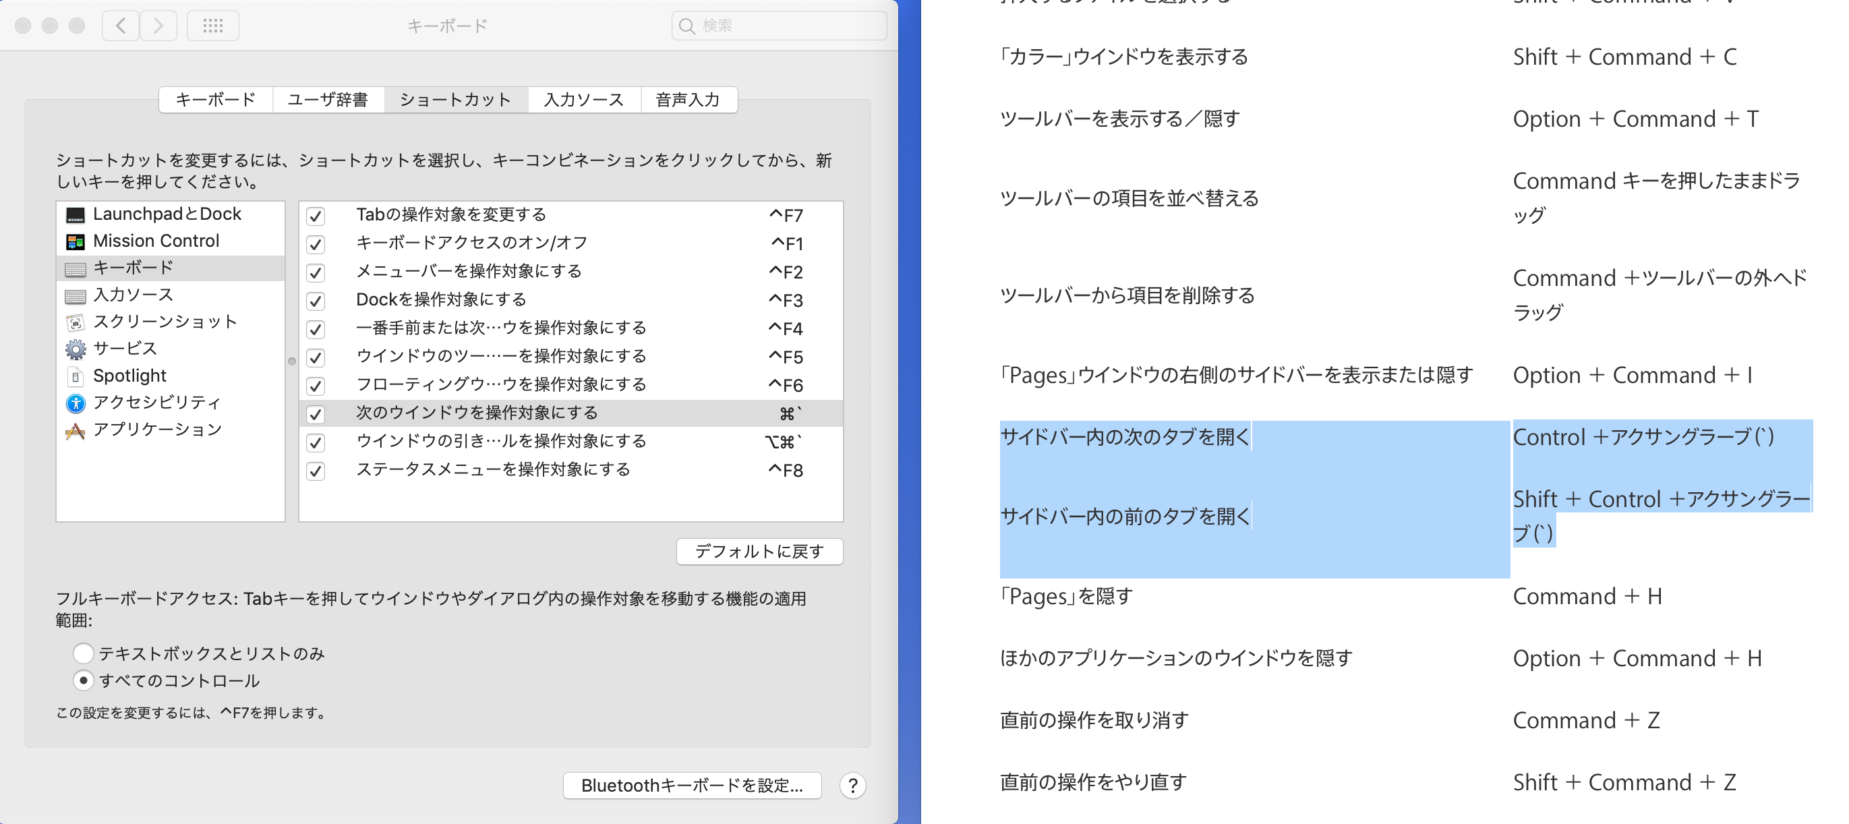
Task: Select the LaunchpadとDock icon in sidebar
Action: tap(76, 214)
